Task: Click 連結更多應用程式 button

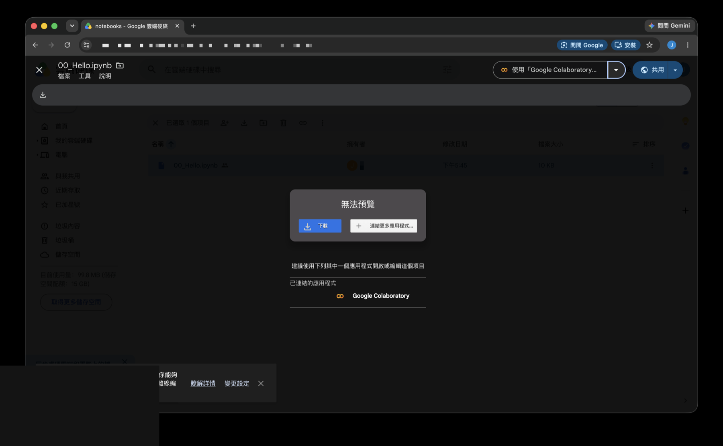Action: tap(384, 226)
